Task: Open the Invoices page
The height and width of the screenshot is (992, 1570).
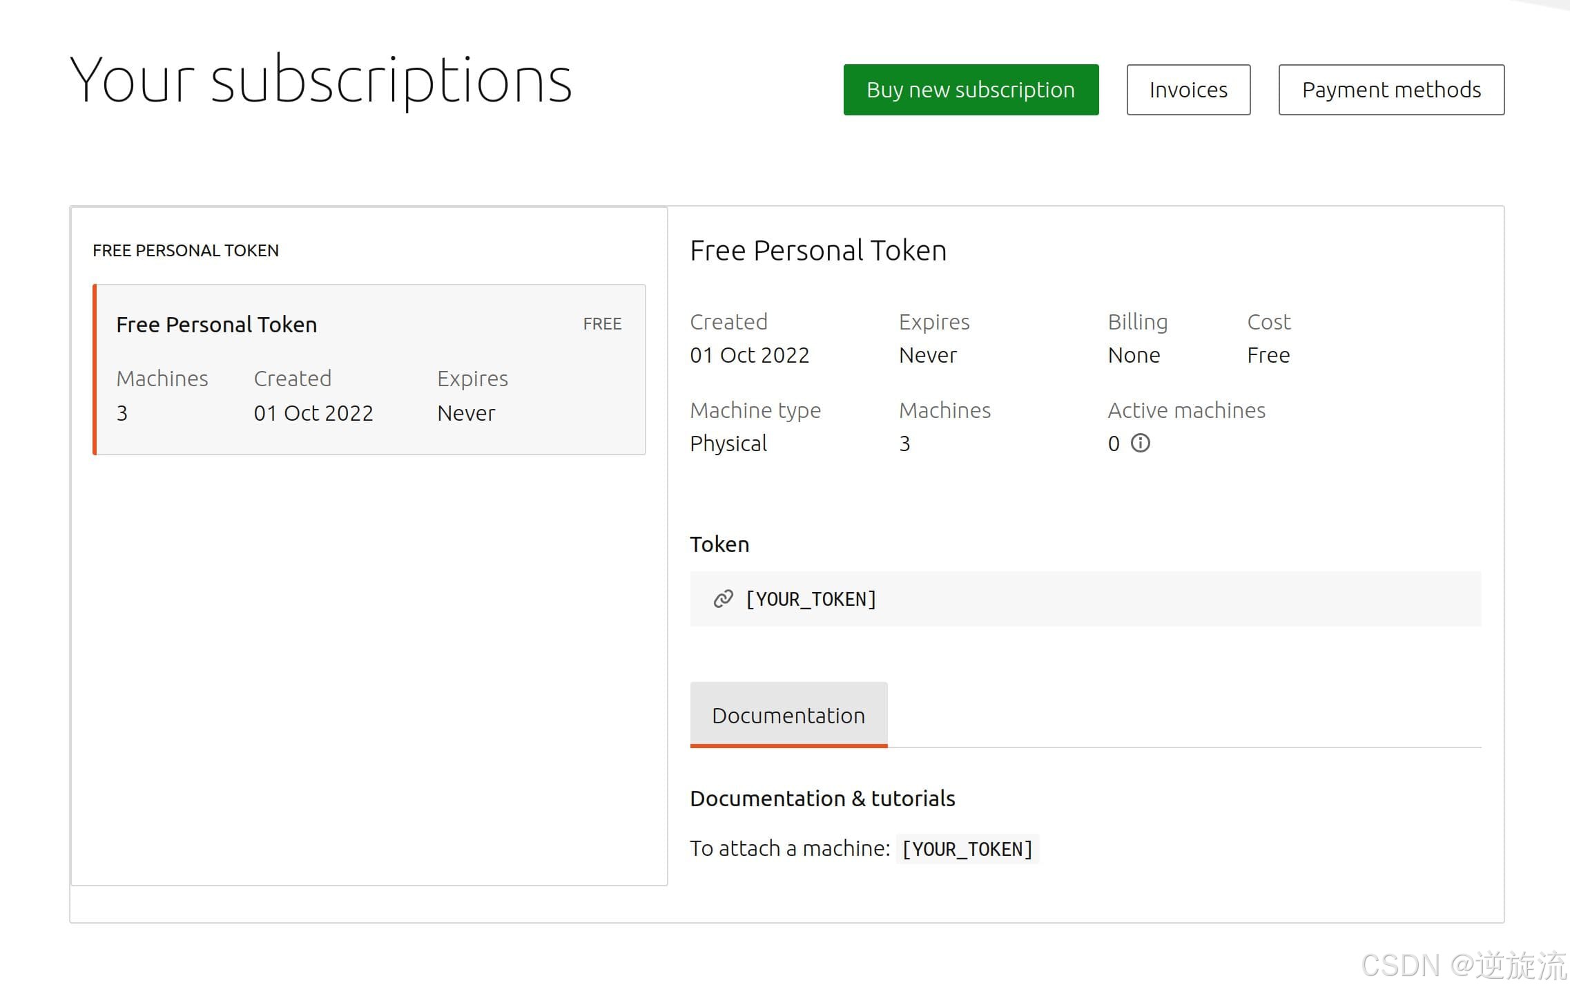Action: 1188,90
